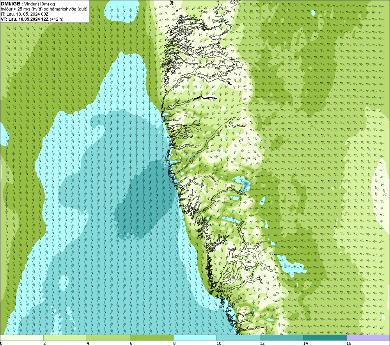Image resolution: width=390 pixels, height=346 pixels.
Task: Click the legend scale label '10'
Action: point(219,343)
